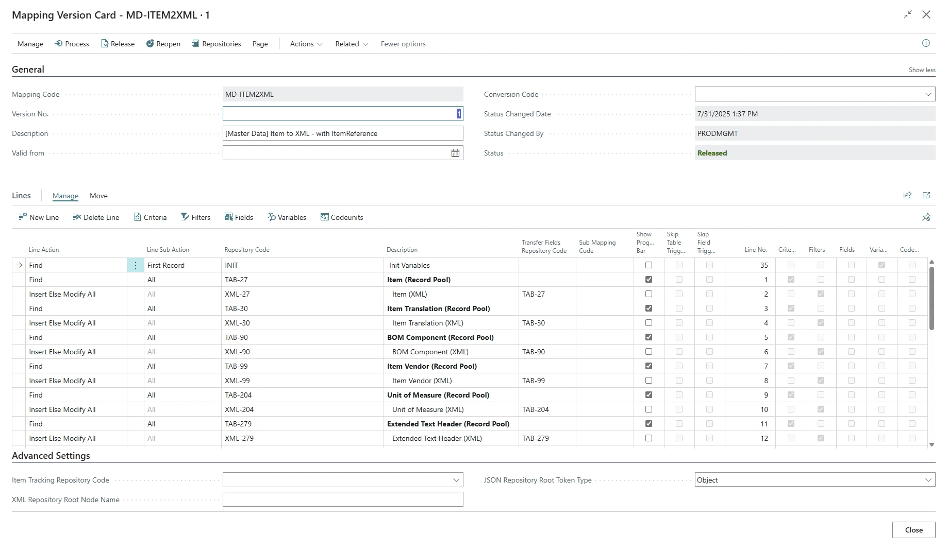Click the Reopen action icon
The image size is (948, 550).
150,44
